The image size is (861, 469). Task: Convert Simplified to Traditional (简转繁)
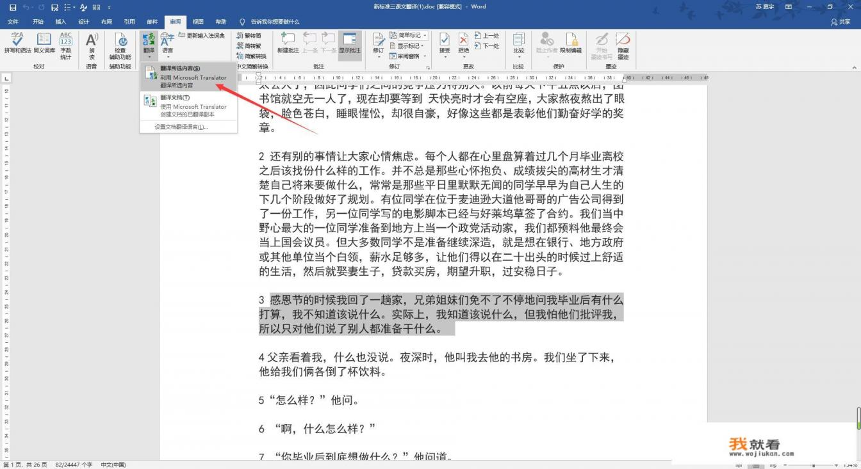pos(249,46)
